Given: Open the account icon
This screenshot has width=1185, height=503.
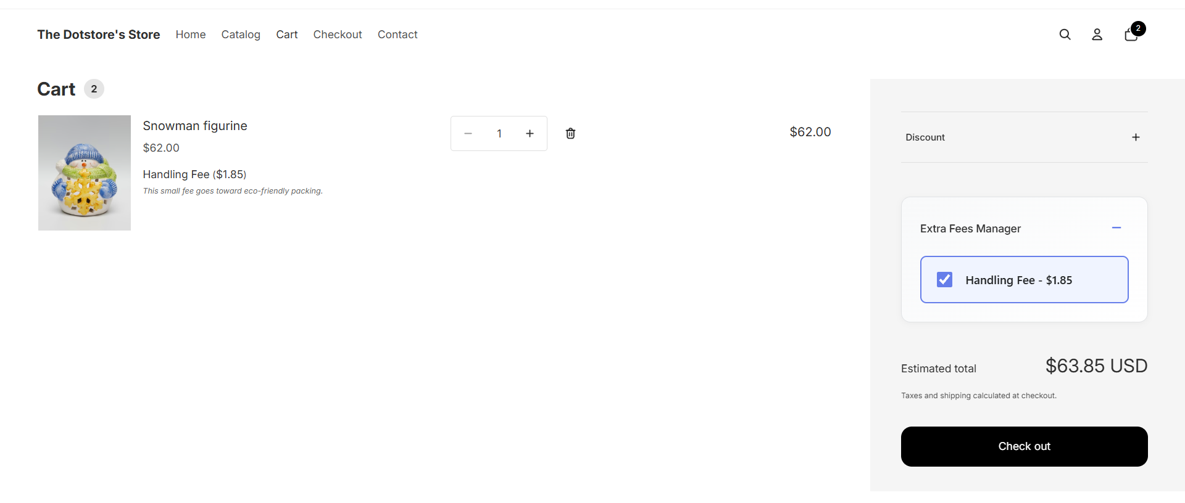Looking at the screenshot, I should tap(1097, 35).
